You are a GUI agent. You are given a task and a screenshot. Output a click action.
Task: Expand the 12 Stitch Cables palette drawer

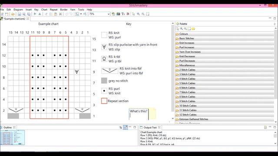tap(225, 114)
